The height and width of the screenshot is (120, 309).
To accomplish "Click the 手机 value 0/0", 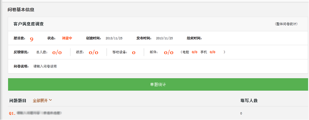I will click(x=213, y=52).
